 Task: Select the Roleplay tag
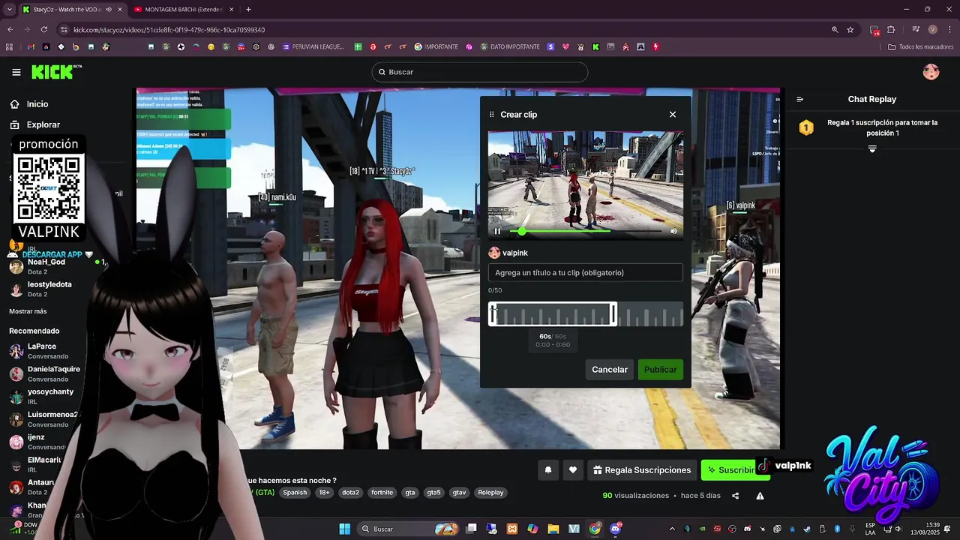tap(490, 493)
